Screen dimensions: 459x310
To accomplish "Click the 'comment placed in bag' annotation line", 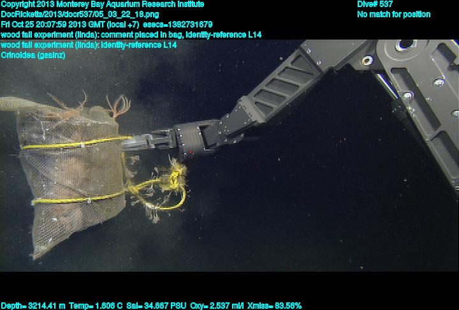I will coord(131,35).
